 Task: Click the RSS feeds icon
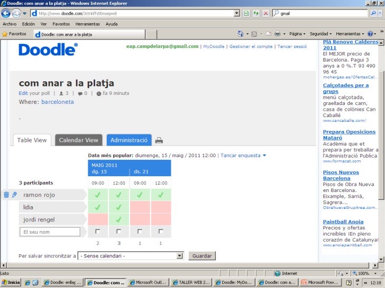[254, 34]
